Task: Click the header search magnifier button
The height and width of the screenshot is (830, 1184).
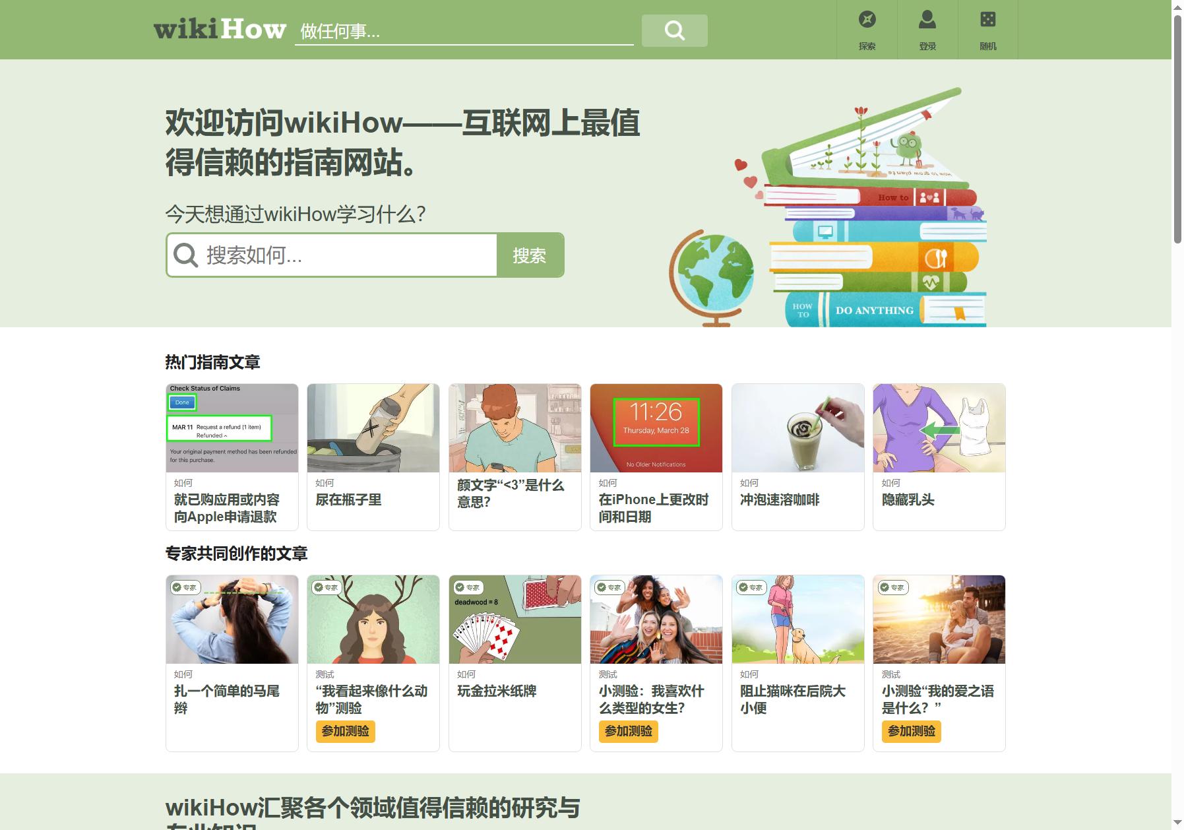Action: (x=674, y=30)
